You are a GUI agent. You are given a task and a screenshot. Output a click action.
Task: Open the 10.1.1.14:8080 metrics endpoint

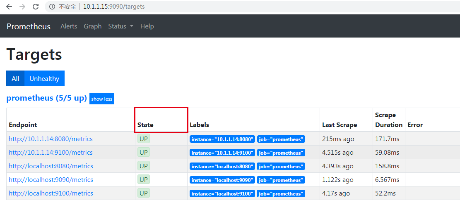(51, 139)
